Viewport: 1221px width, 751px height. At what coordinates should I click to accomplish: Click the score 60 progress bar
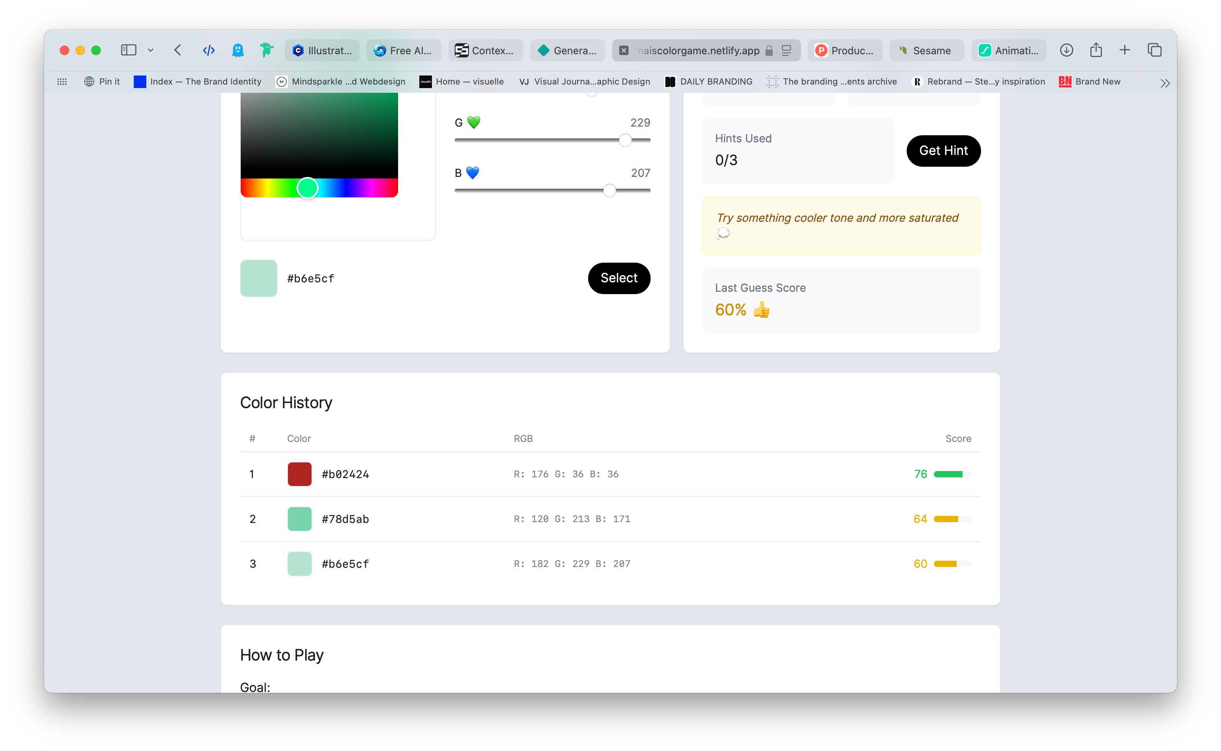(952, 563)
